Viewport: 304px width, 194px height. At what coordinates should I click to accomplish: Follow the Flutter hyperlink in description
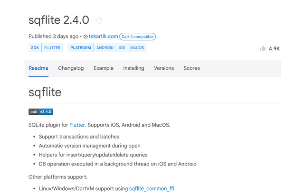(x=77, y=125)
